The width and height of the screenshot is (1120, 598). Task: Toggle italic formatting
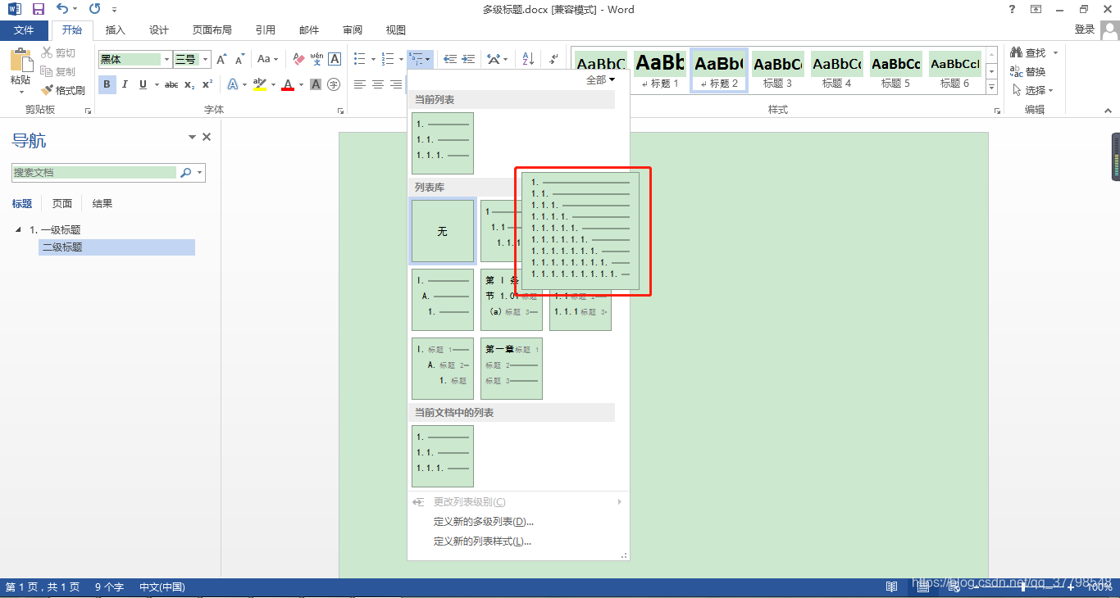click(x=125, y=84)
